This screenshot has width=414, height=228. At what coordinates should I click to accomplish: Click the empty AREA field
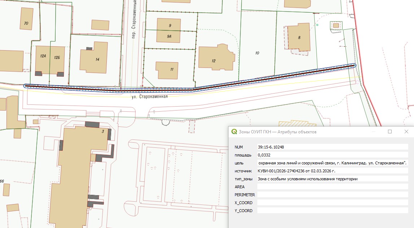point(331,187)
